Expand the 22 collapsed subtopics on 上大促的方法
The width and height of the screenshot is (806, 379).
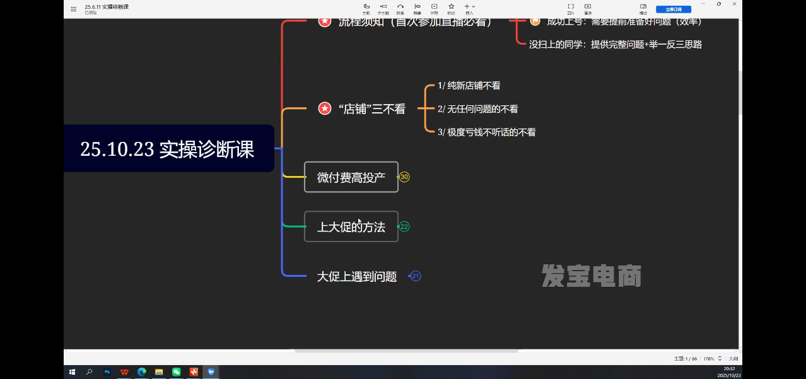click(404, 226)
